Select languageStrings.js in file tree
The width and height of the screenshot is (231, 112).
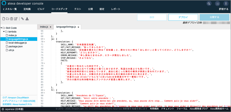tap(18, 39)
